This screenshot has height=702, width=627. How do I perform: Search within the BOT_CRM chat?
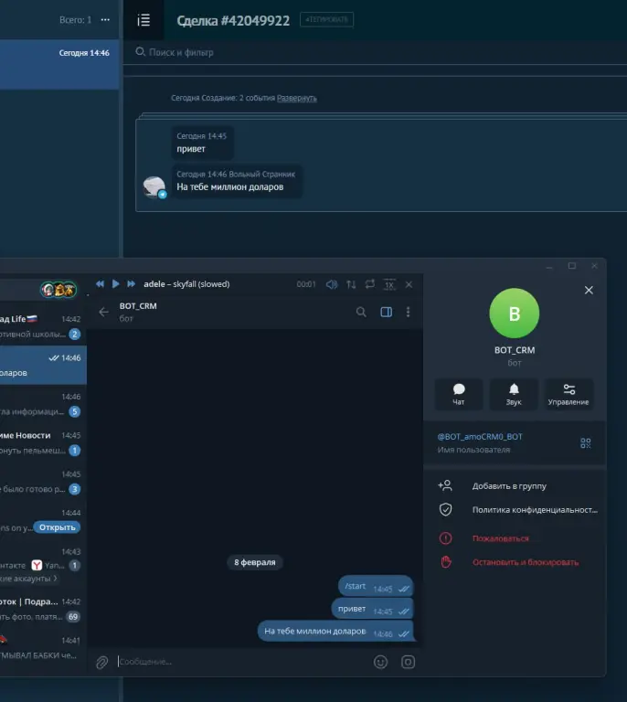tap(361, 312)
